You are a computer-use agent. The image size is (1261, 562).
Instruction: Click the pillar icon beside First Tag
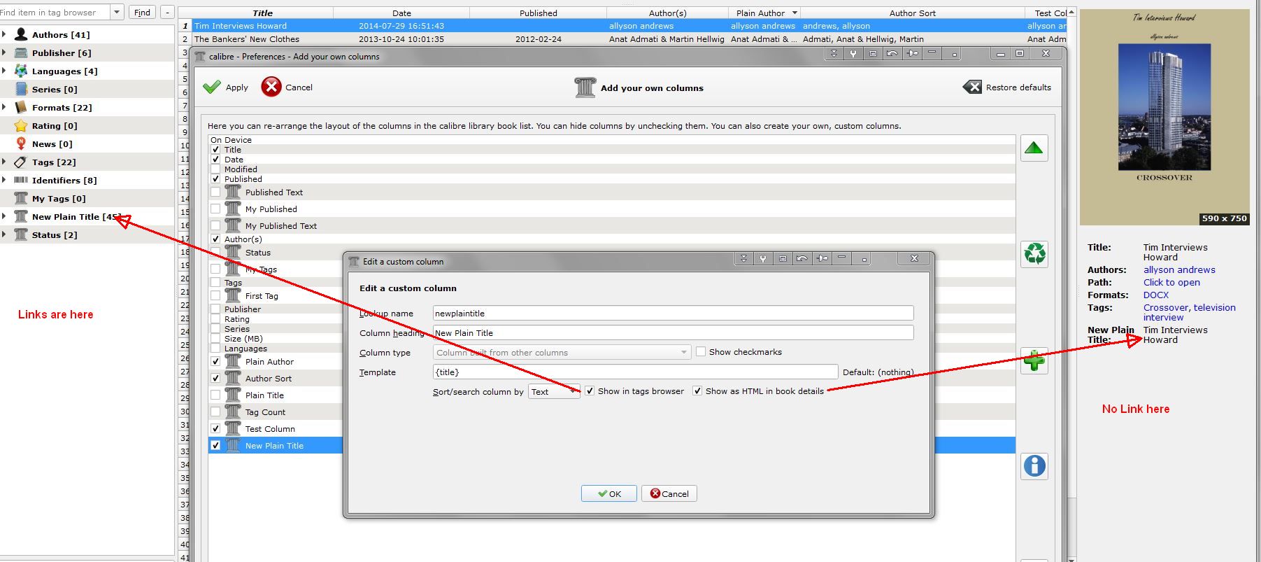click(233, 295)
